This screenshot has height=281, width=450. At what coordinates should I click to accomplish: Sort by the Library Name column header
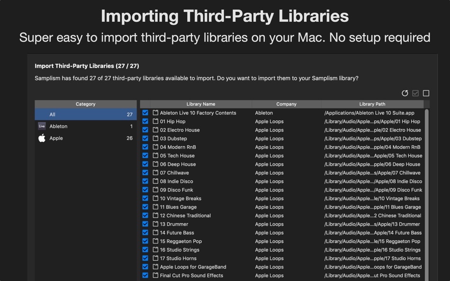pyautogui.click(x=201, y=104)
